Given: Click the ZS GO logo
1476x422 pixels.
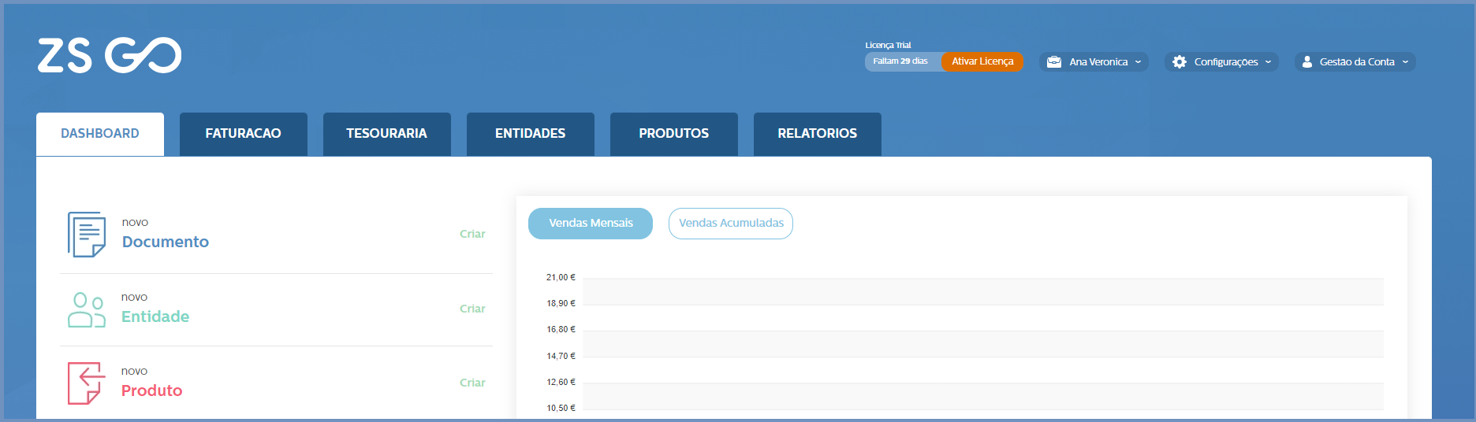Looking at the screenshot, I should click(110, 55).
